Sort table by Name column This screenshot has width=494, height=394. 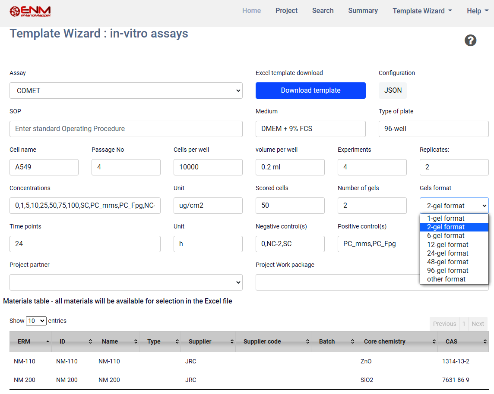click(117, 341)
